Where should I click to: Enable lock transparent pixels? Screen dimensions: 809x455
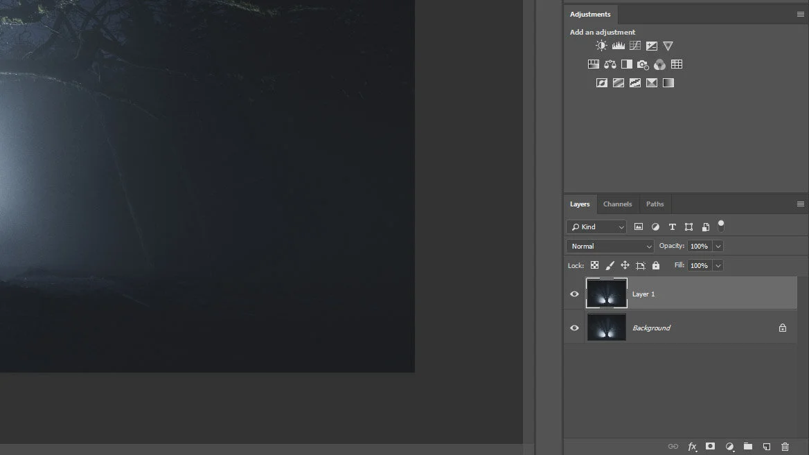[594, 265]
